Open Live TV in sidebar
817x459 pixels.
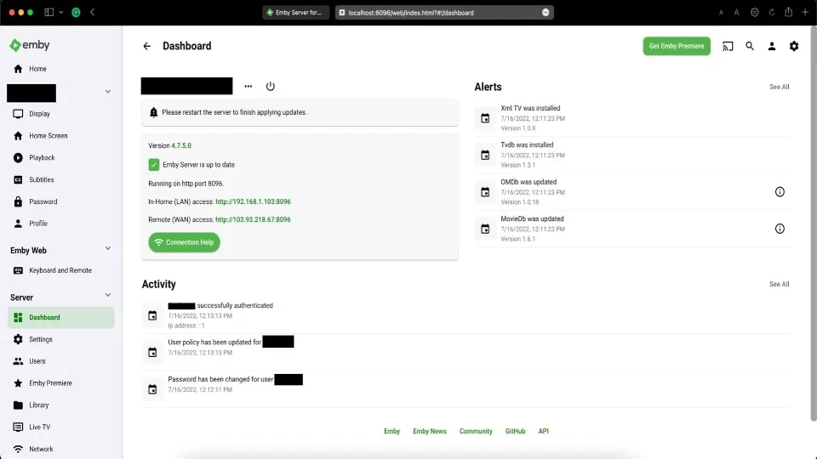pos(61,427)
